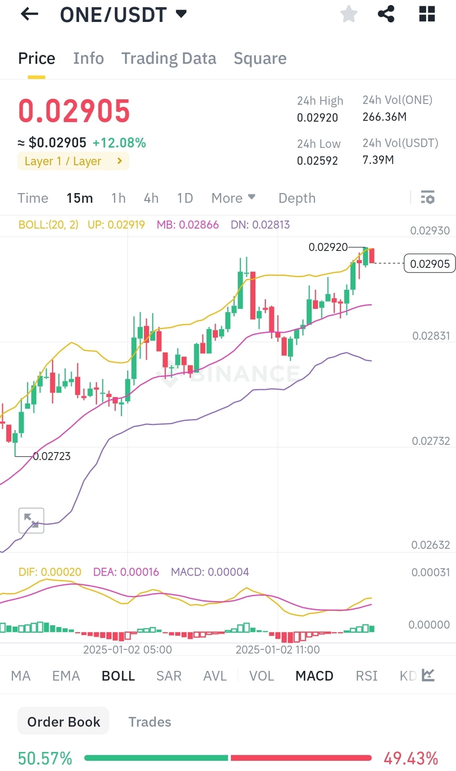Expand the Layer 1 / Layer tag
This screenshot has height=771, width=456.
[x=73, y=161]
